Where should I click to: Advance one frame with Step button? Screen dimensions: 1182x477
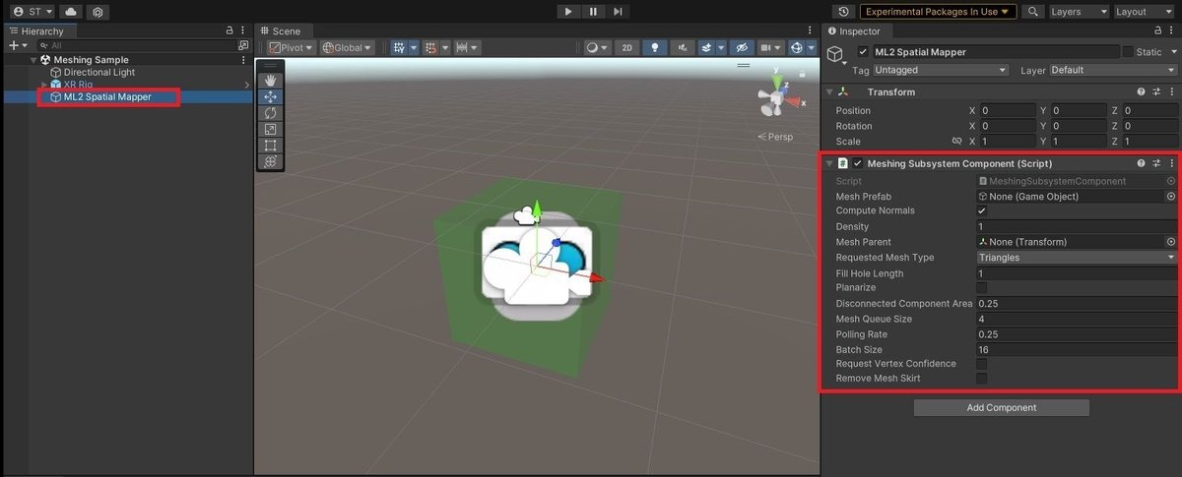(x=618, y=12)
